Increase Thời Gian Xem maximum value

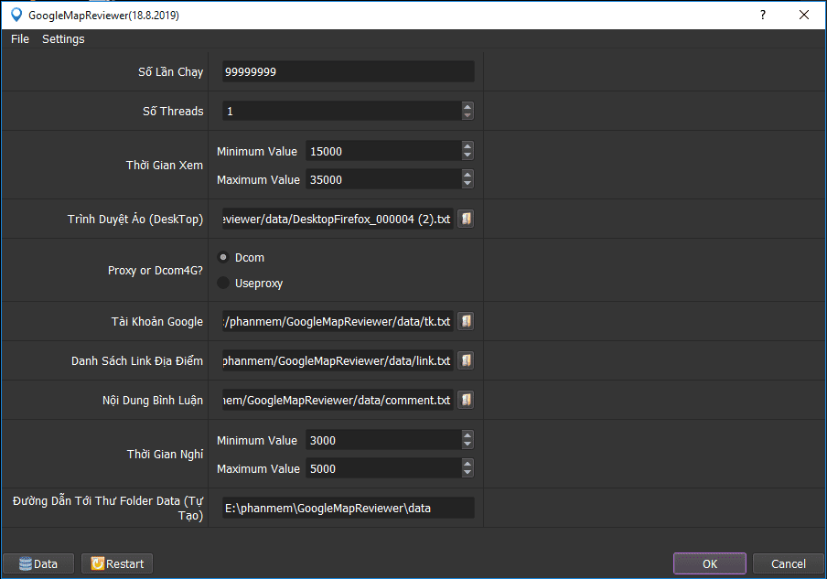467,175
